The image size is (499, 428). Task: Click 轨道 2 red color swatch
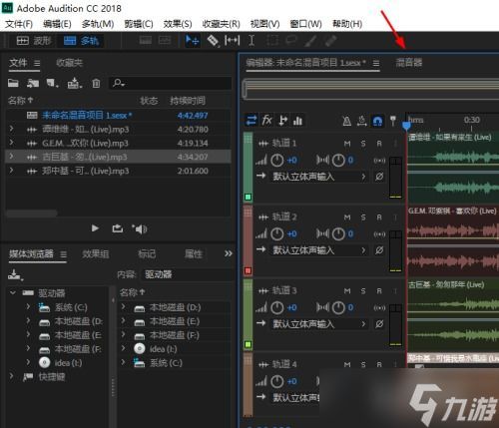(248, 270)
